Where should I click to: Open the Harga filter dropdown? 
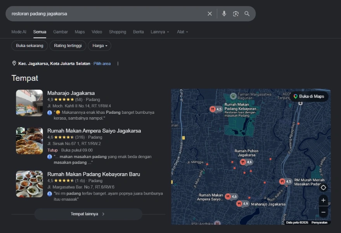(100, 46)
